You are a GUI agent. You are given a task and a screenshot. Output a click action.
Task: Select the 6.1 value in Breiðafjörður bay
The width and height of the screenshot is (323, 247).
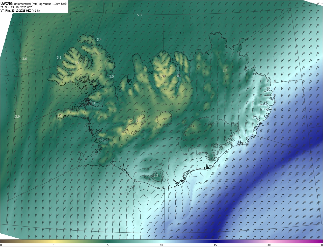(x=93, y=103)
